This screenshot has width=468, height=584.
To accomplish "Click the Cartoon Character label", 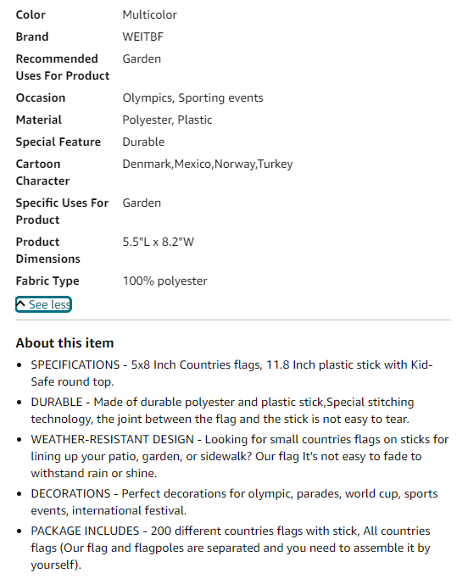I will [42, 172].
